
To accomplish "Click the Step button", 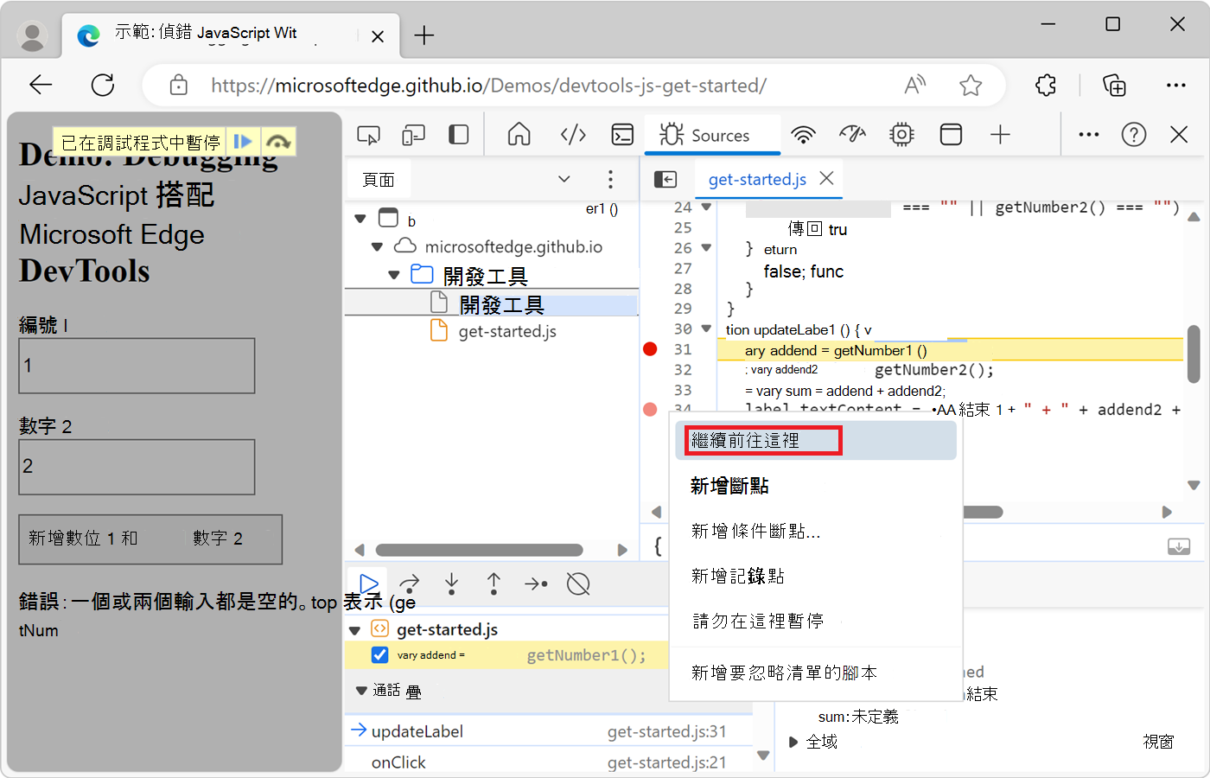I will coord(536,584).
